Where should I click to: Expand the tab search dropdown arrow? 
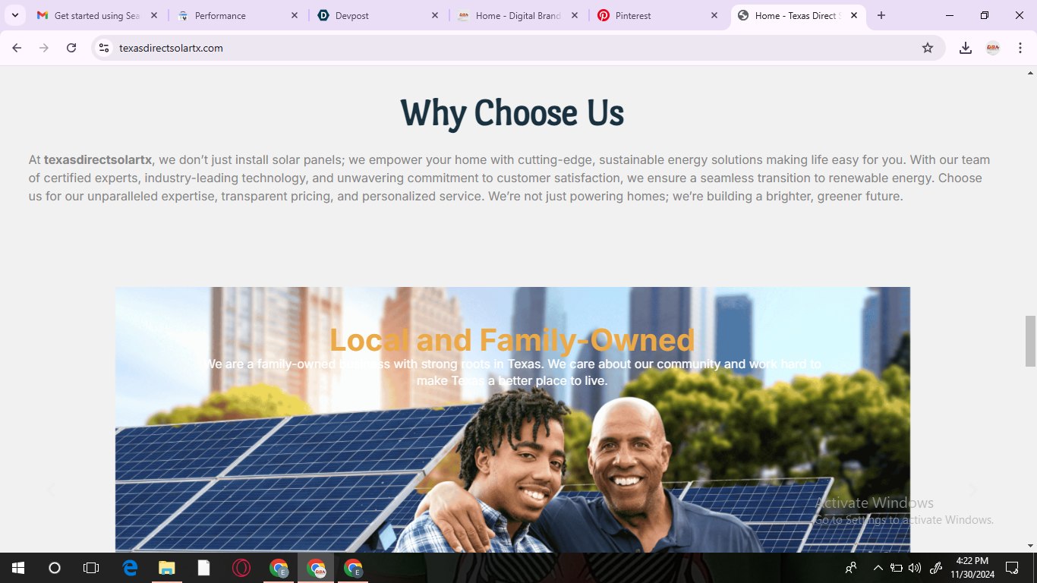(14, 15)
